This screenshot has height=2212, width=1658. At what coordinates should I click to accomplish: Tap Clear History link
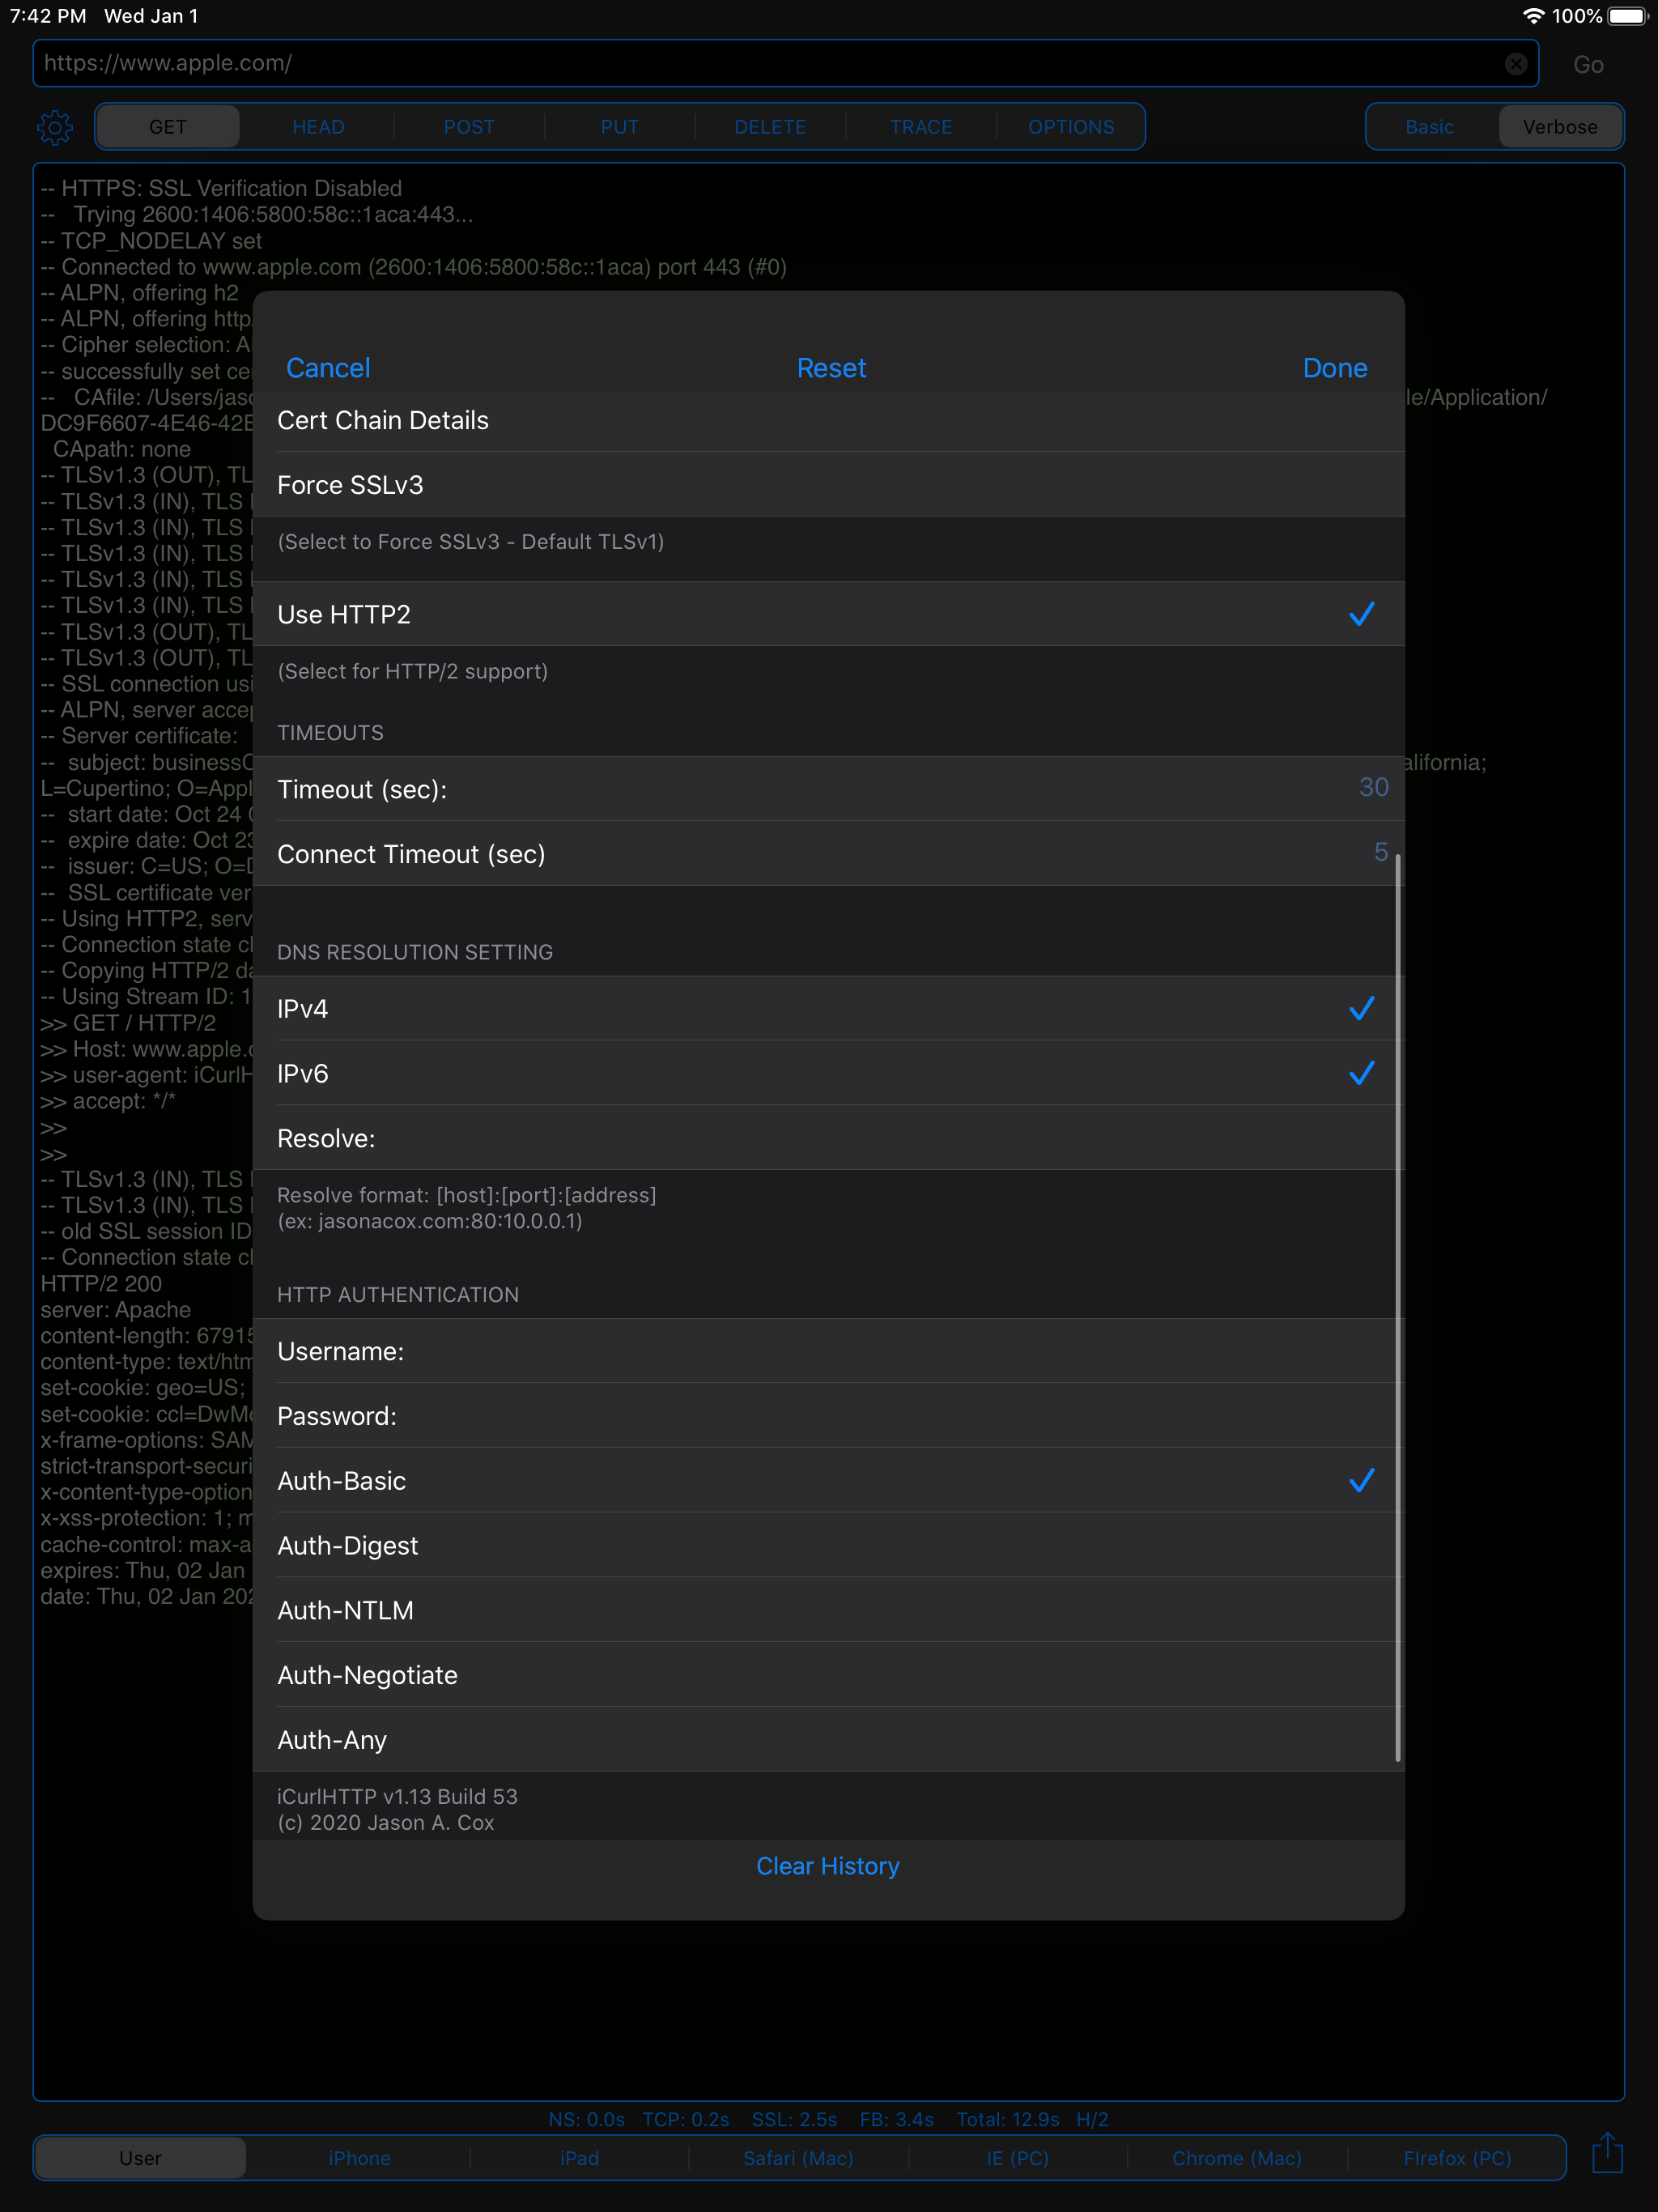(828, 1866)
